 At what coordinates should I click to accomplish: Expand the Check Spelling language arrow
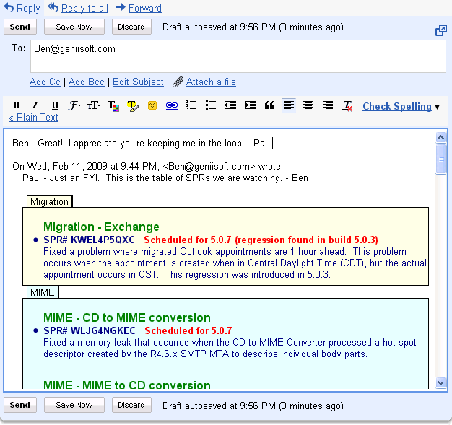coord(438,107)
